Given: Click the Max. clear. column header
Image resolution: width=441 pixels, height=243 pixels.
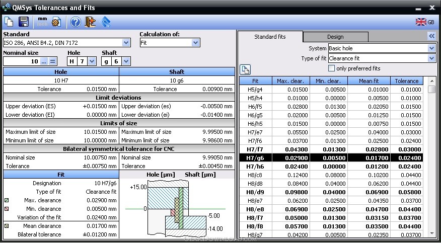Looking at the screenshot, I should [290, 81].
